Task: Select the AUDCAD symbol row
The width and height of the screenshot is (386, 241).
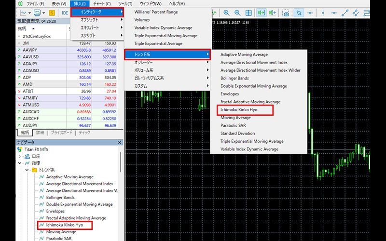Action: (x=30, y=111)
